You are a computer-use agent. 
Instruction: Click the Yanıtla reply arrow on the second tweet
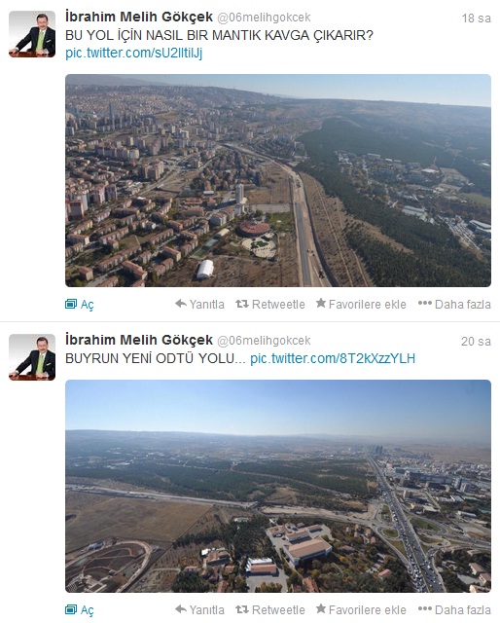click(181, 609)
